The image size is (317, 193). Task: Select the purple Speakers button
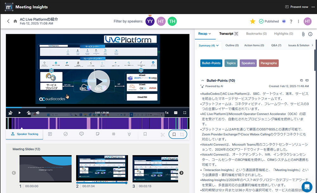248,63
